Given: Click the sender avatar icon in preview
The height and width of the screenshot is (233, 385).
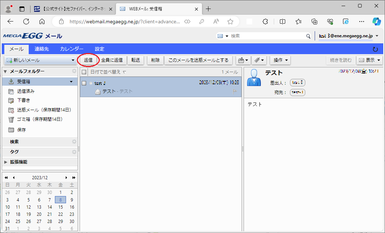Looking at the screenshot, I should (x=254, y=77).
